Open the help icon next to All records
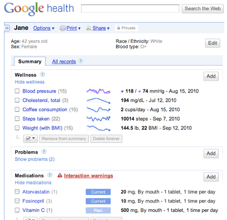227x220 pixels. pyautogui.click(x=80, y=61)
